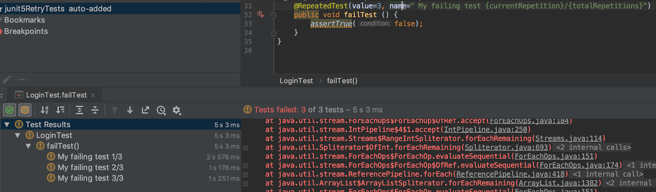Toggle Show Ignored tests button
Screen dimensions: 656x192
pyautogui.click(x=25, y=110)
